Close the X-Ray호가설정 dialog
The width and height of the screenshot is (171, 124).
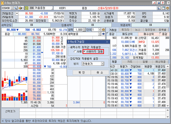point(107,42)
